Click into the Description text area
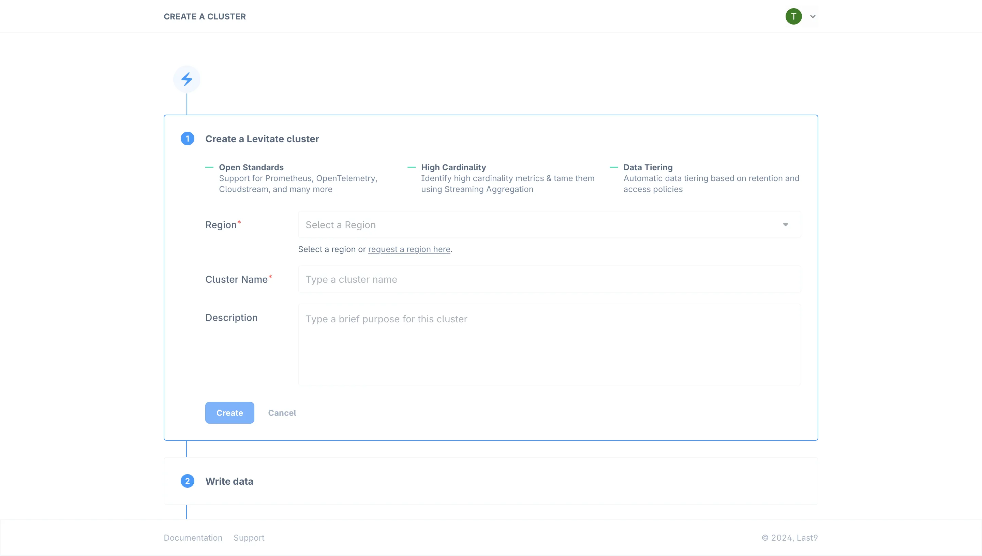This screenshot has height=556, width=982. point(549,345)
